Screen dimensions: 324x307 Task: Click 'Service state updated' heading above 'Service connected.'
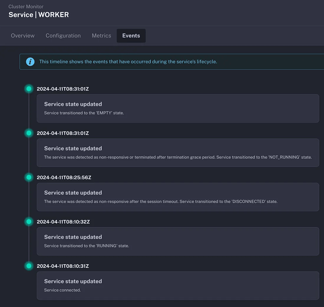pyautogui.click(x=73, y=281)
